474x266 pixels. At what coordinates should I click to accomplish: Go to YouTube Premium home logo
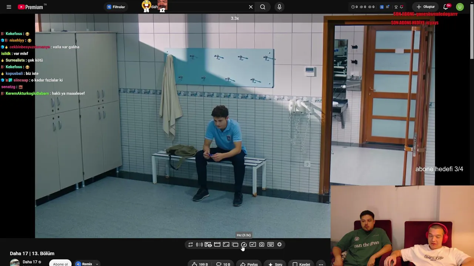coord(30,7)
